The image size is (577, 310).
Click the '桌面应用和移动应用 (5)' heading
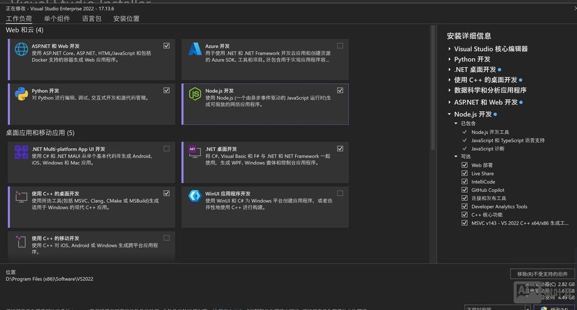[40, 133]
